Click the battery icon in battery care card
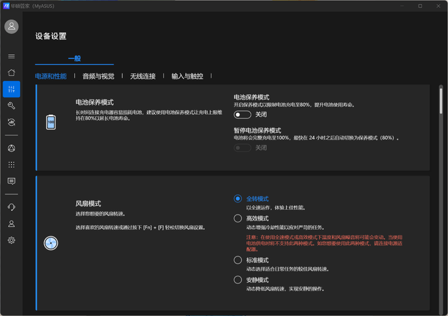 pyautogui.click(x=51, y=122)
